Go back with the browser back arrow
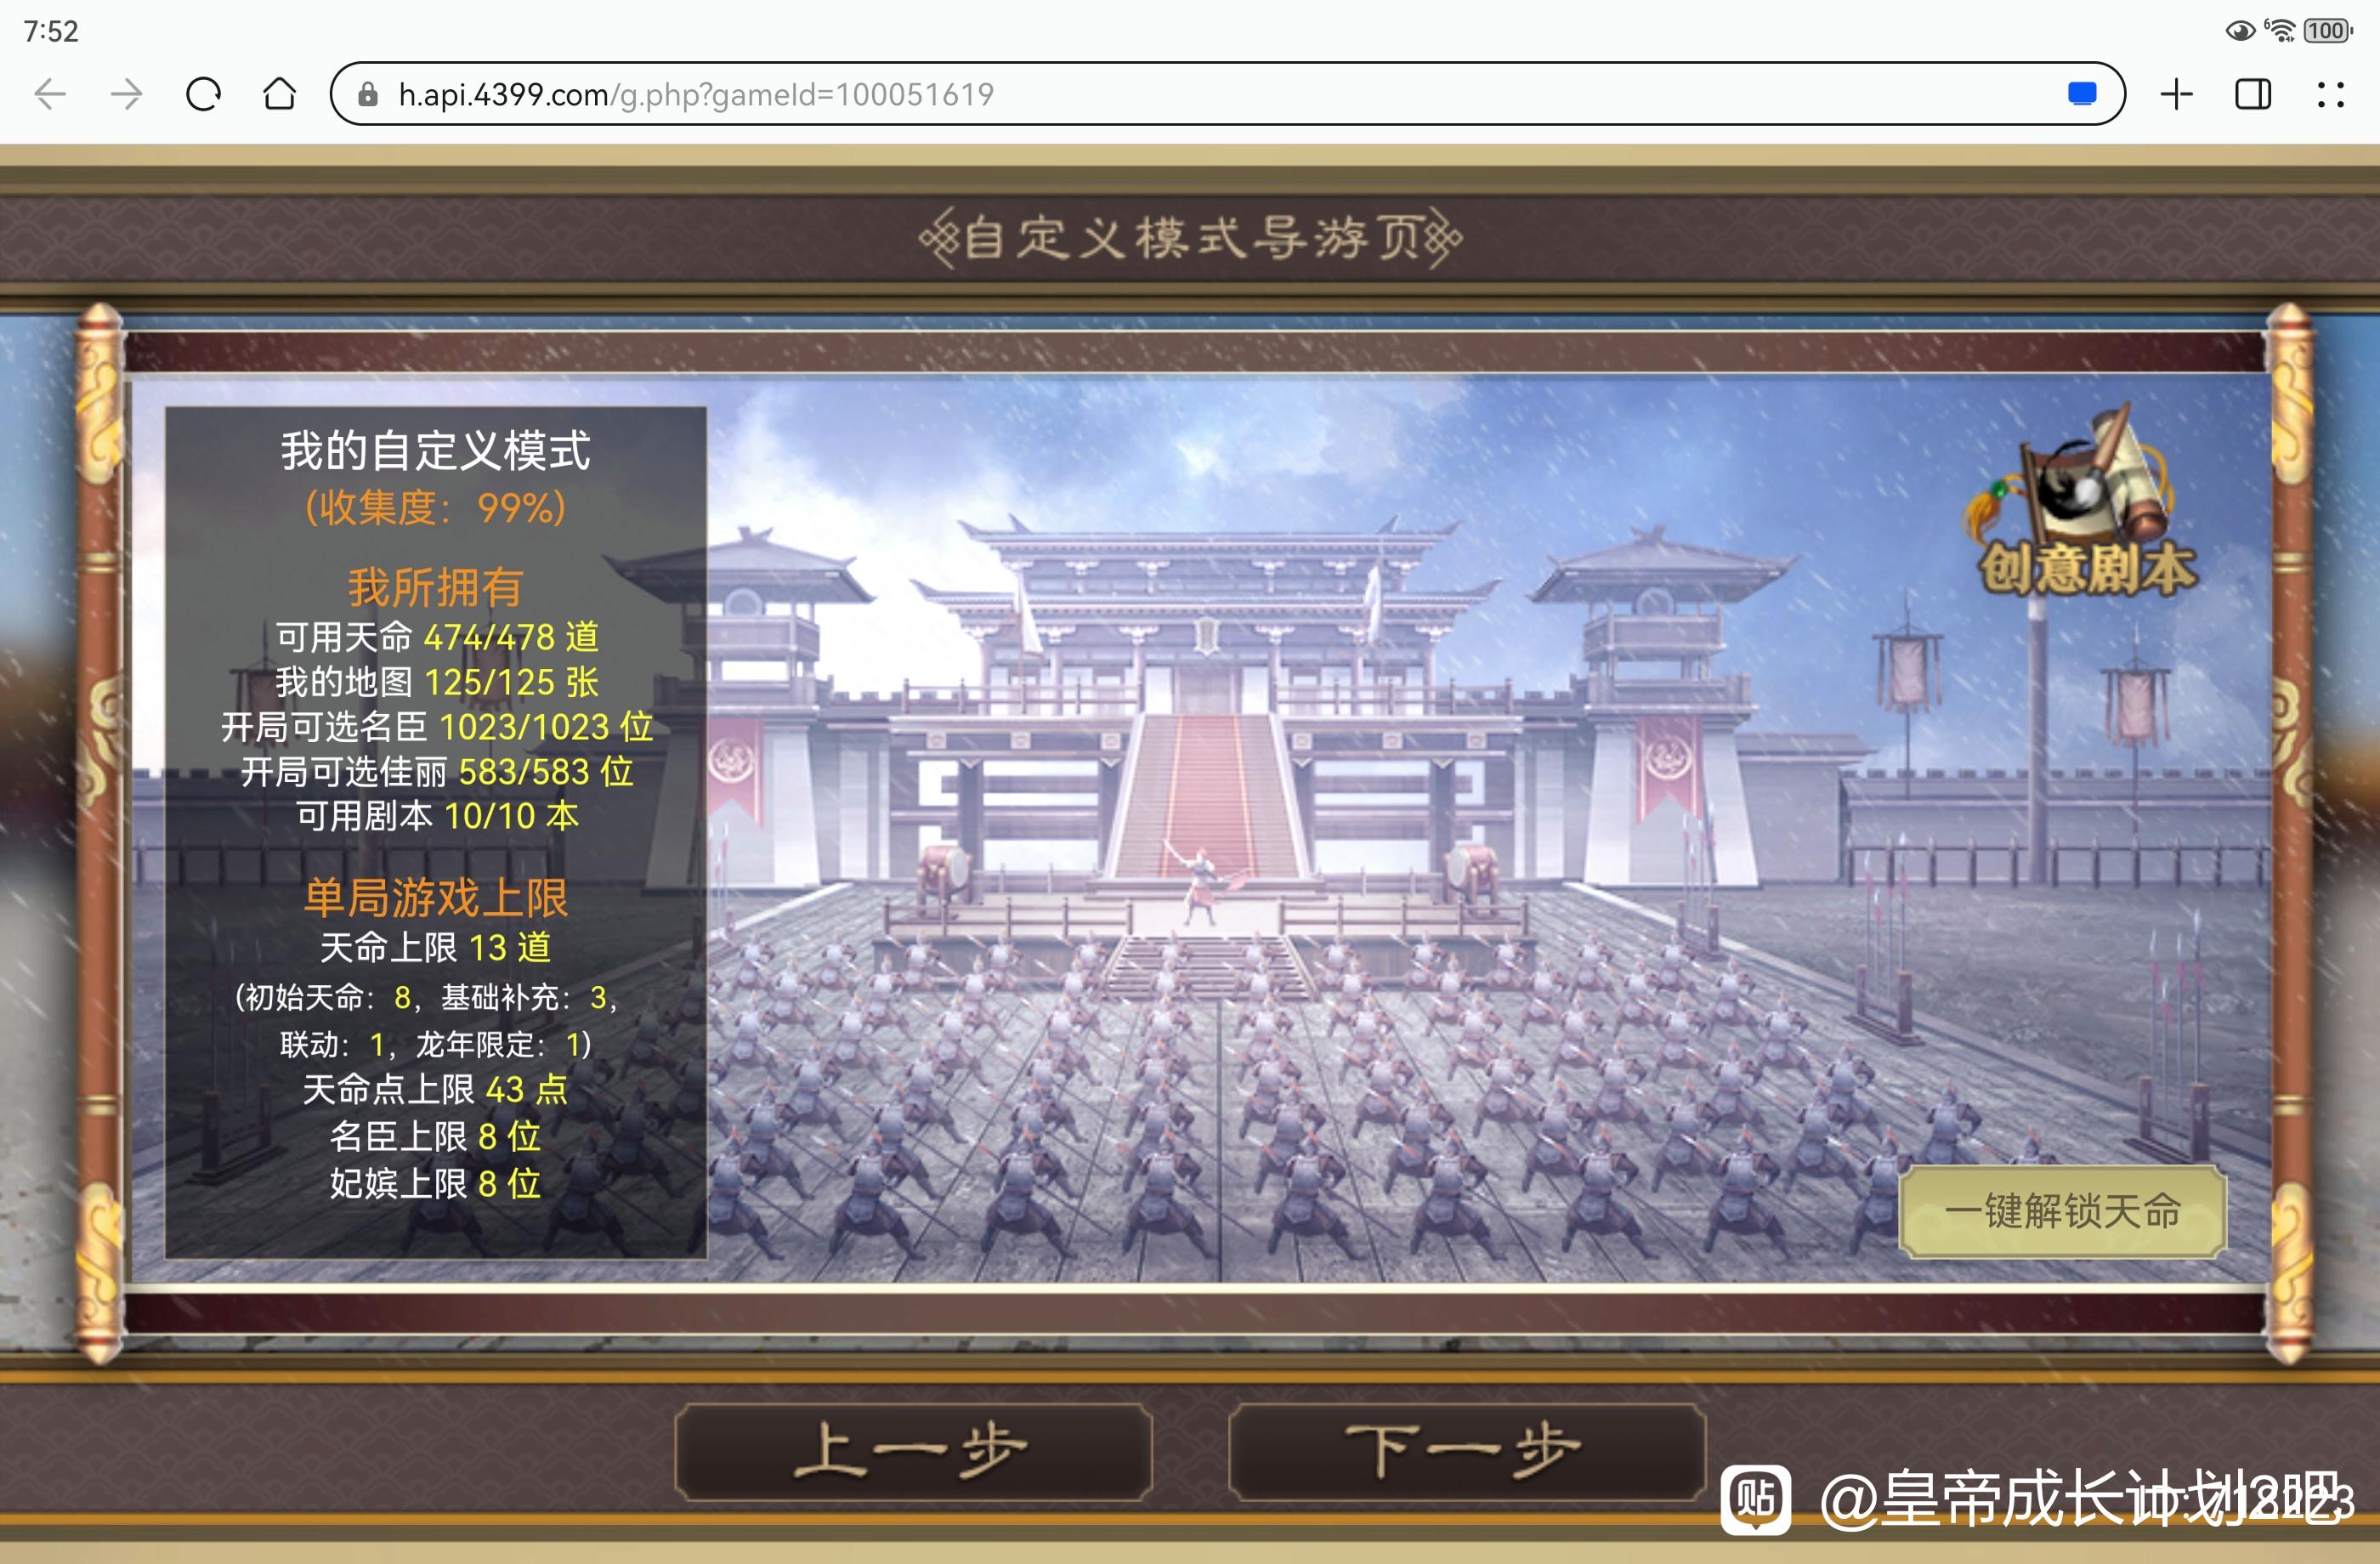Image resolution: width=2380 pixels, height=1564 pixels. click(x=50, y=94)
